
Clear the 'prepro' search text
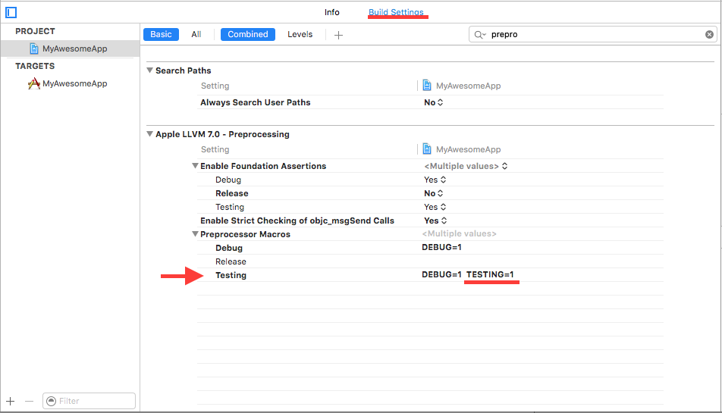point(709,35)
